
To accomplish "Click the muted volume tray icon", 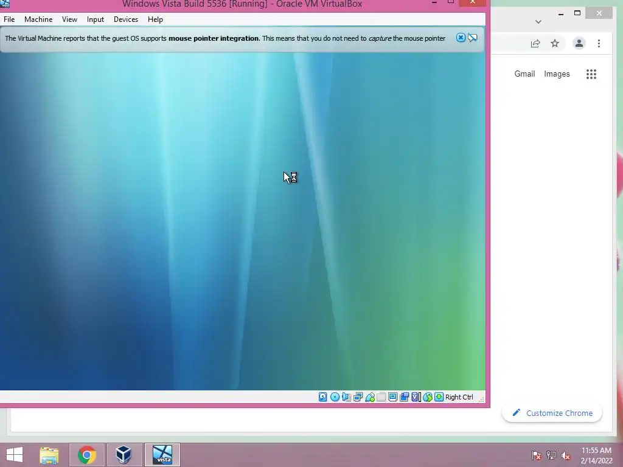I will point(565,455).
